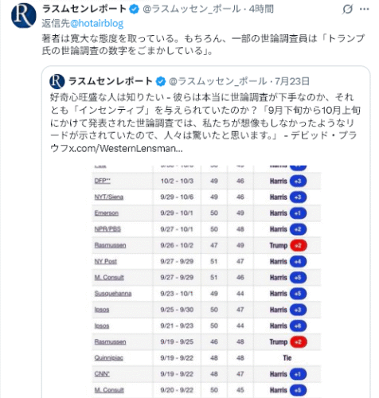
Task: Click the quoted tweet body text
Action: [205, 123]
